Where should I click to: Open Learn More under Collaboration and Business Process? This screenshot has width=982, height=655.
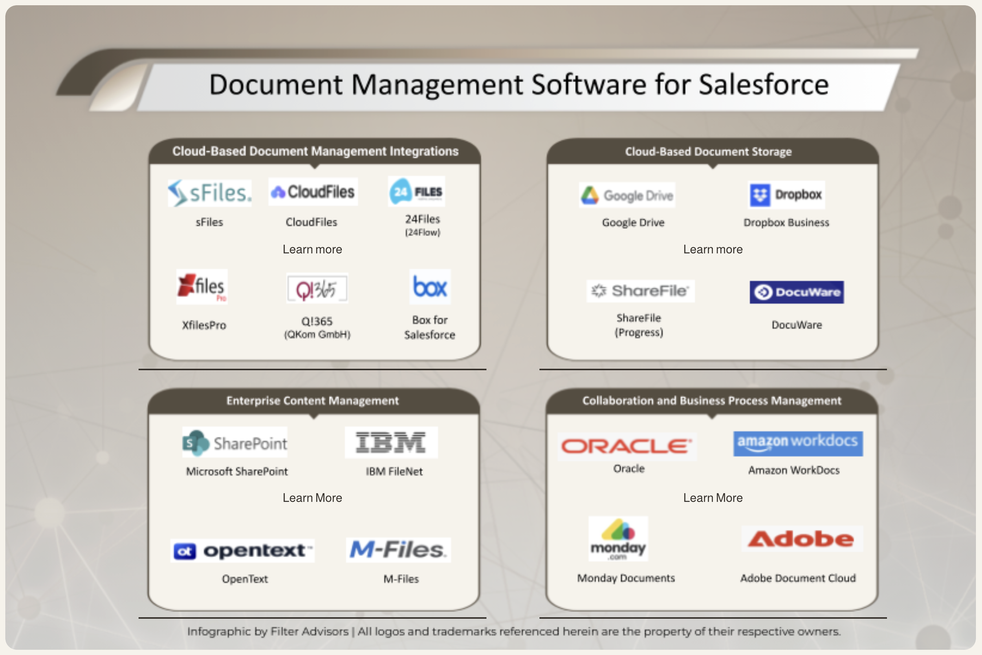coord(713,498)
